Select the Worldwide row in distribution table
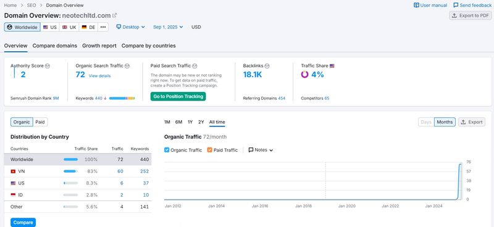The image size is (494, 227). pos(78,159)
